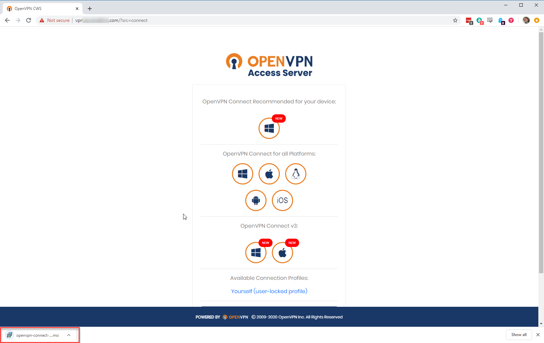Open the CSS extension icon in the toolbar
The height and width of the screenshot is (343, 544).
(490, 20)
